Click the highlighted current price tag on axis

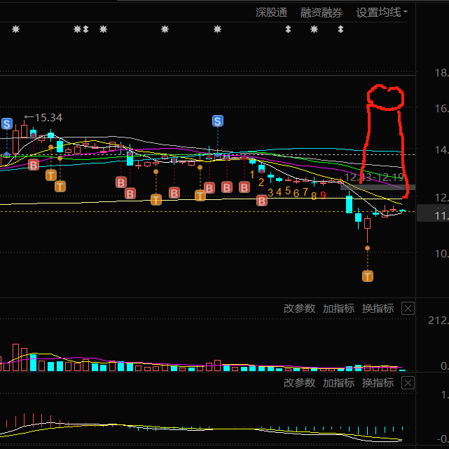tap(433, 213)
